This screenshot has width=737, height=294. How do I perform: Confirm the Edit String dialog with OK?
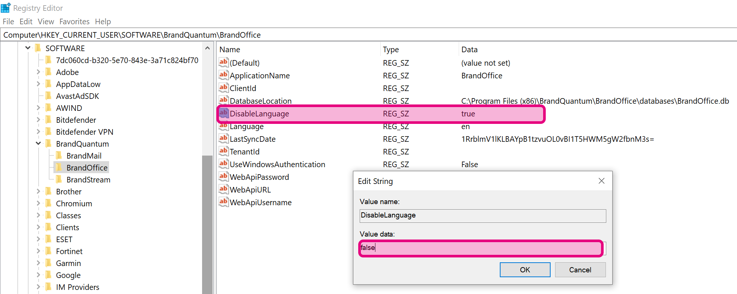pos(525,270)
